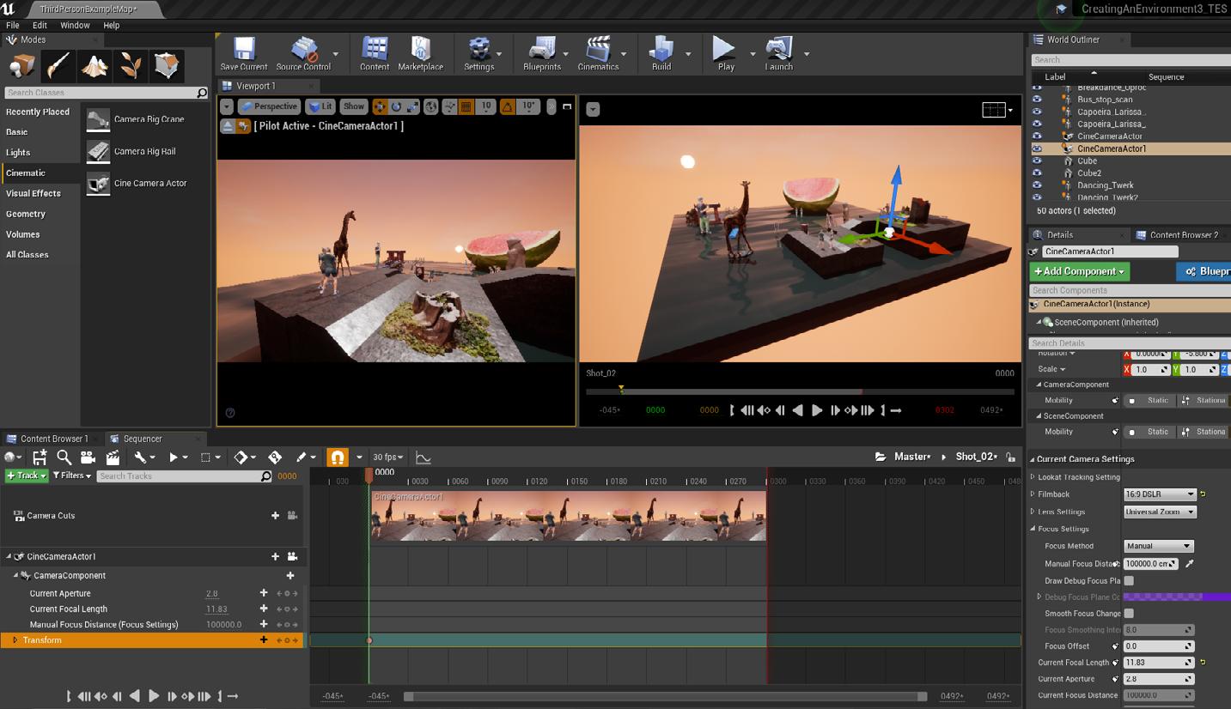Open the Focus Method Manual dropdown
The image size is (1231, 709).
1158,546
